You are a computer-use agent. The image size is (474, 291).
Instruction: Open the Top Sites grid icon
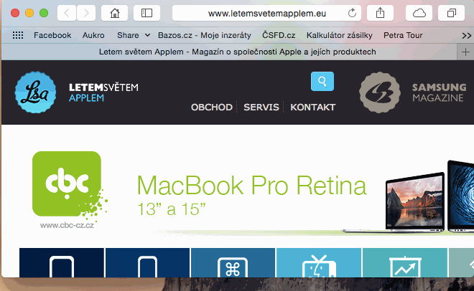click(x=18, y=35)
